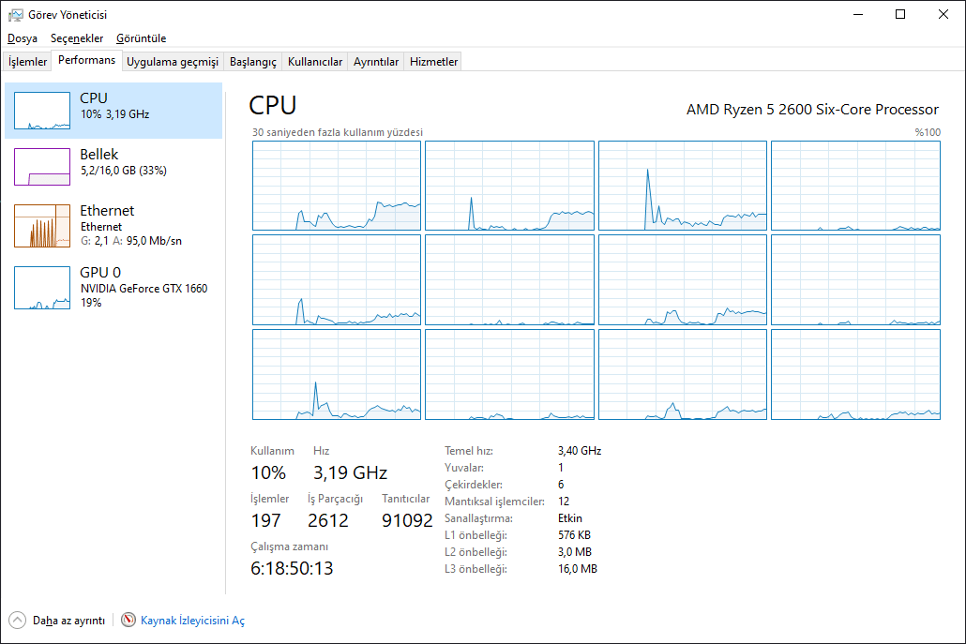Maximize the Görev Yöneticisi window
966x644 pixels.
point(900,14)
